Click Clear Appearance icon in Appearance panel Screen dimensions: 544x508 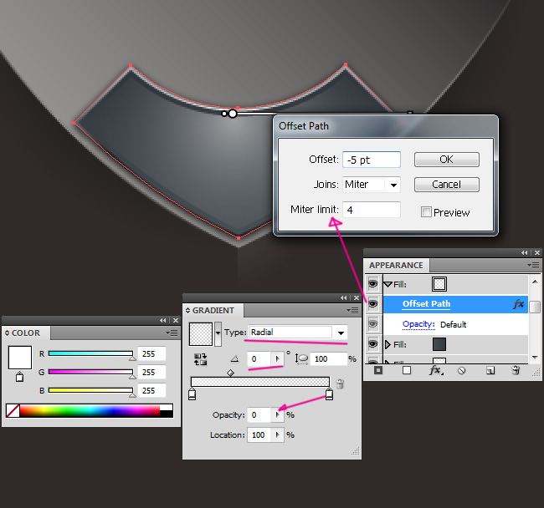tap(461, 369)
